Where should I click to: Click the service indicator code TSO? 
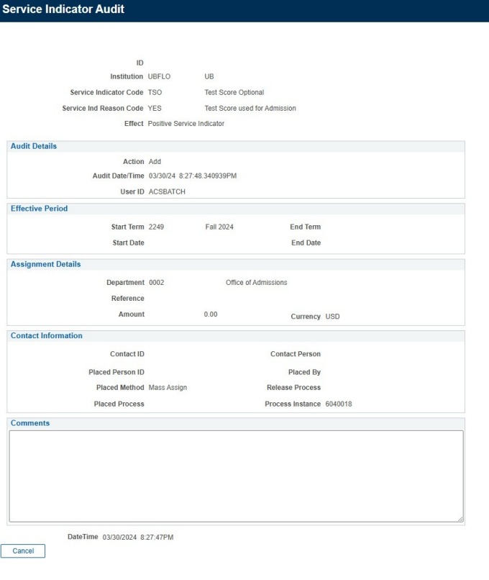click(155, 93)
